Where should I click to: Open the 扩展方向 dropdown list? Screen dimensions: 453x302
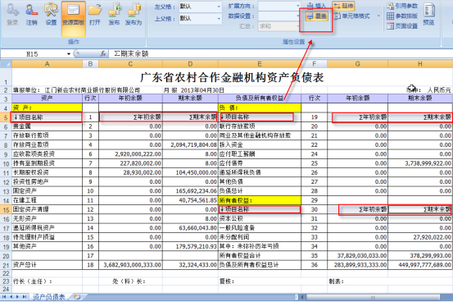click(x=279, y=6)
